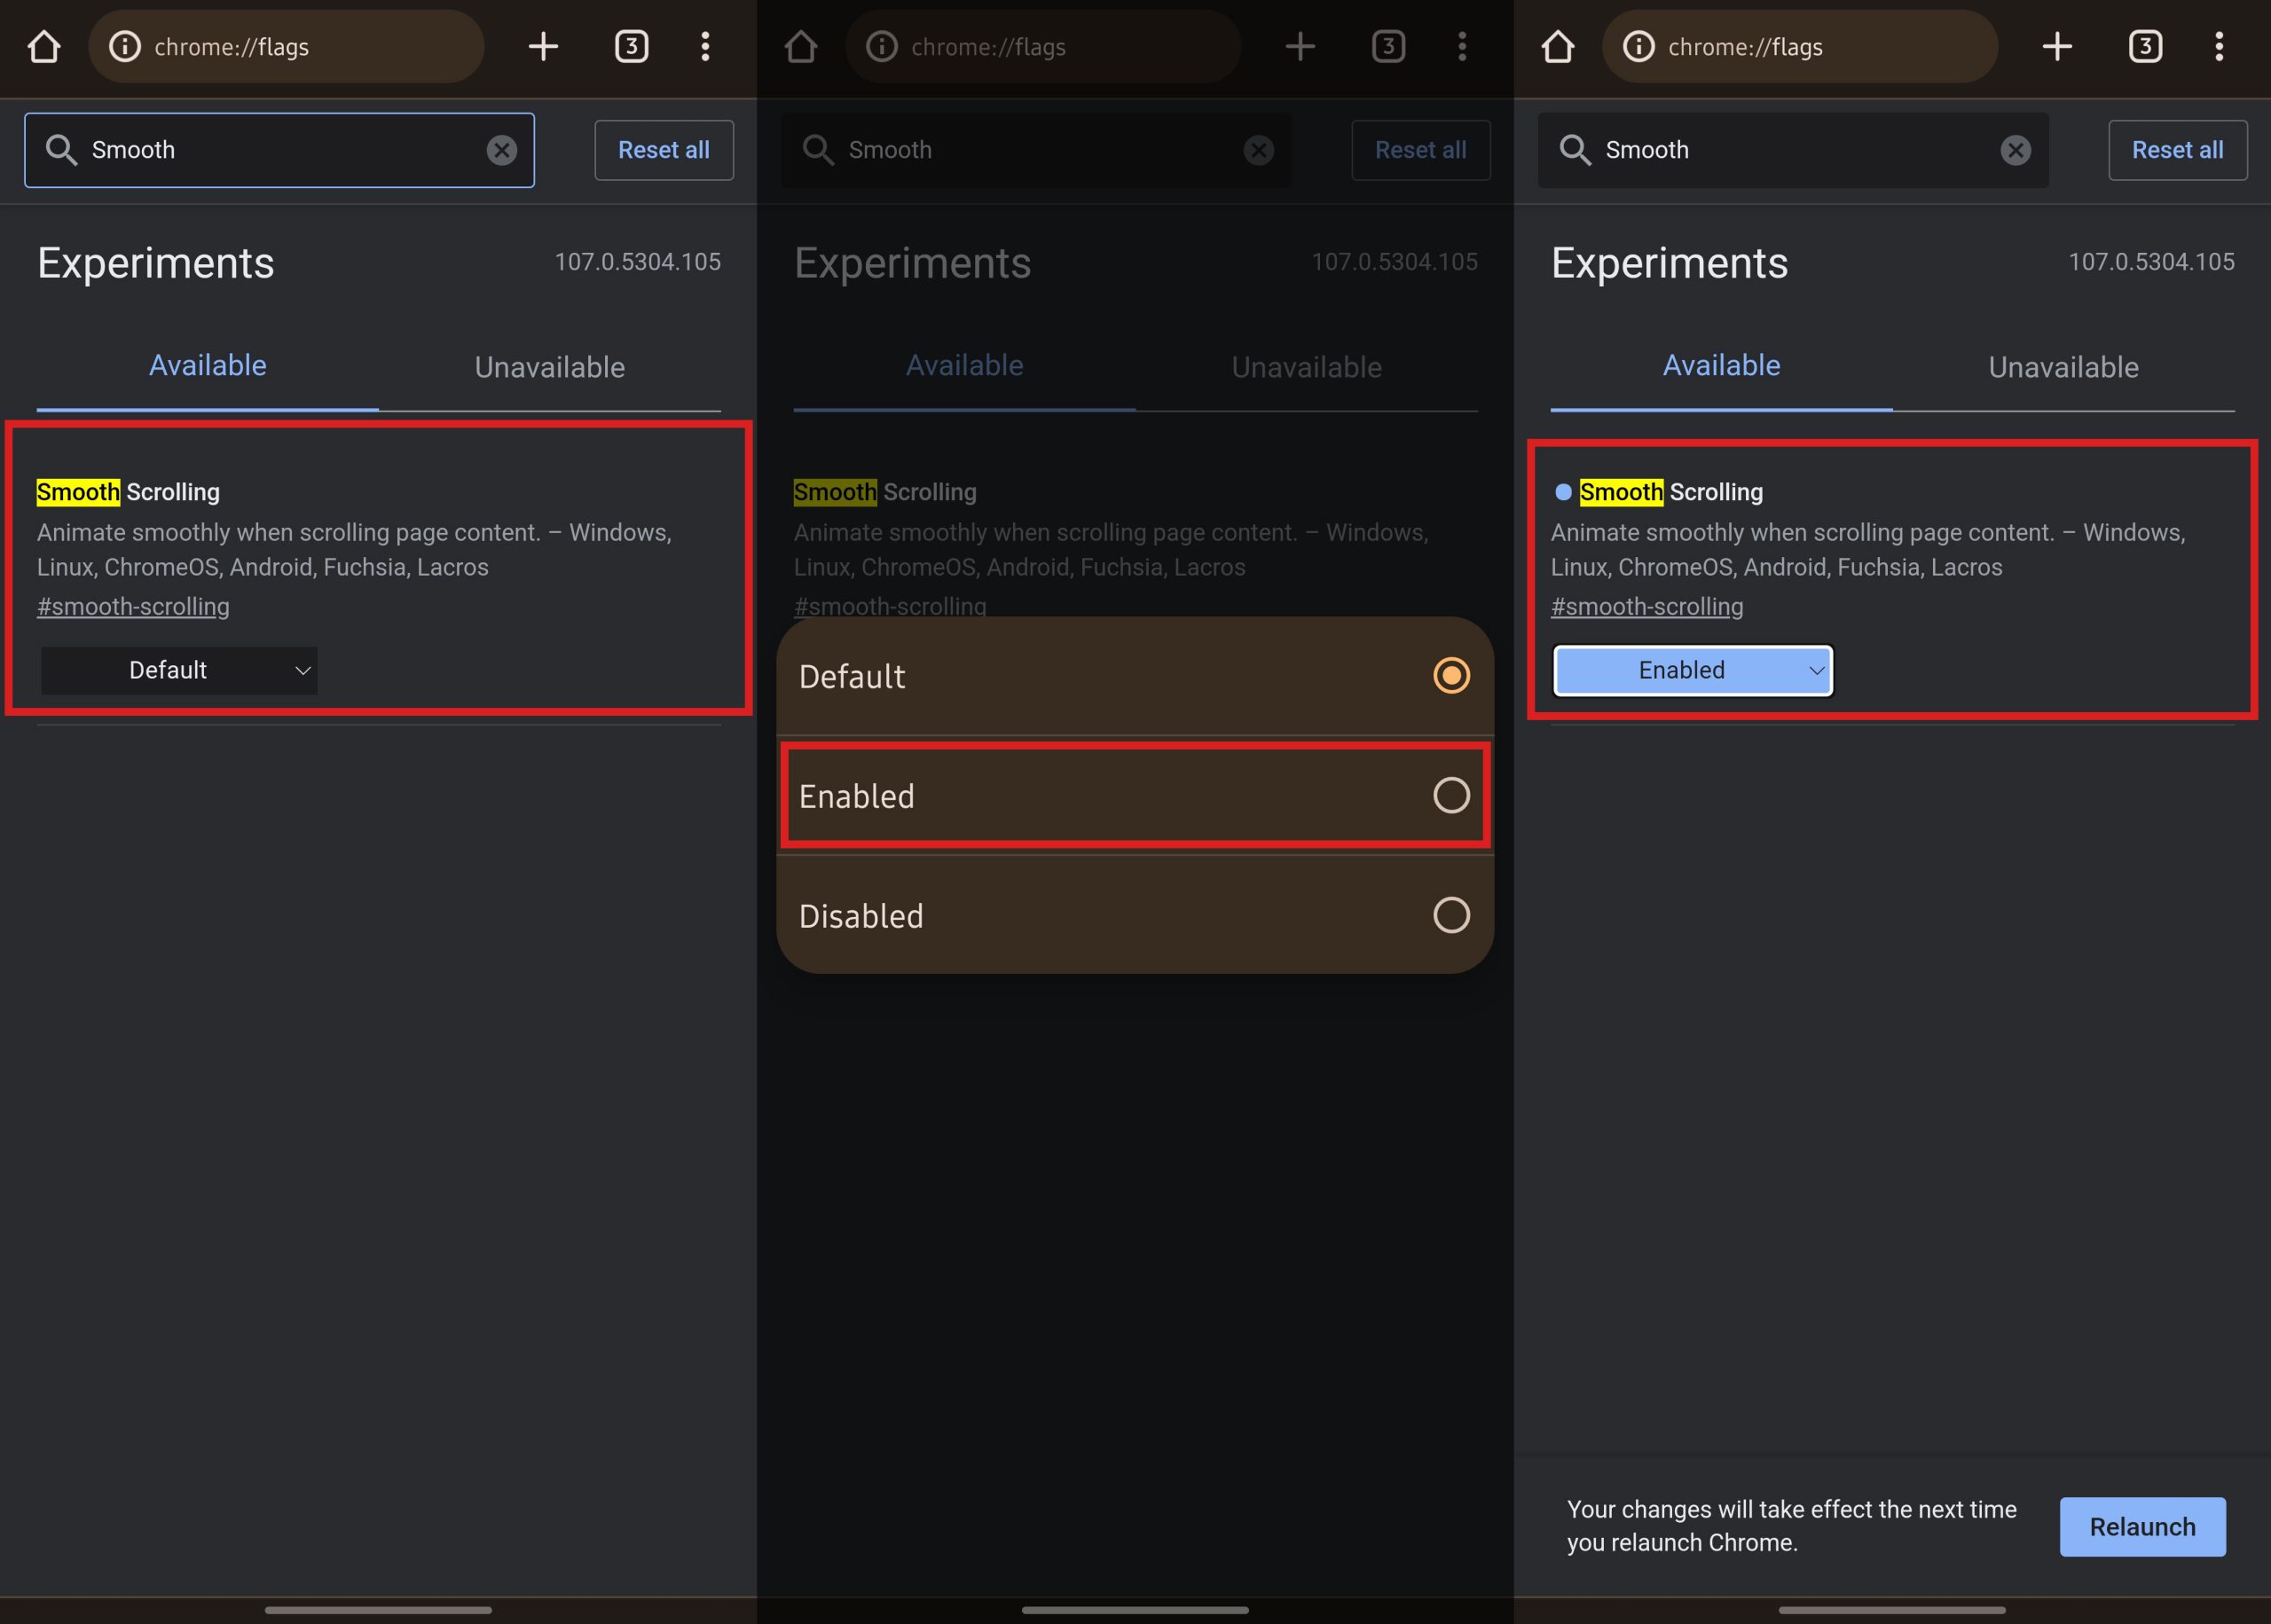2271x1624 pixels.
Task: Switch to Available tab in right panel
Action: 1721,366
